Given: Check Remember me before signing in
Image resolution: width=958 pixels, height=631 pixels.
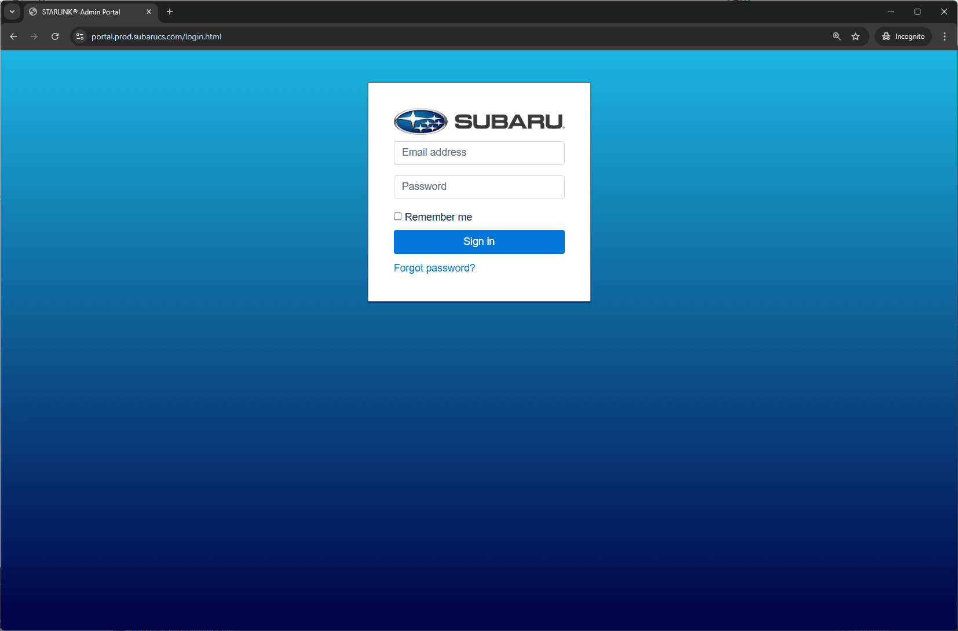Looking at the screenshot, I should [398, 216].
